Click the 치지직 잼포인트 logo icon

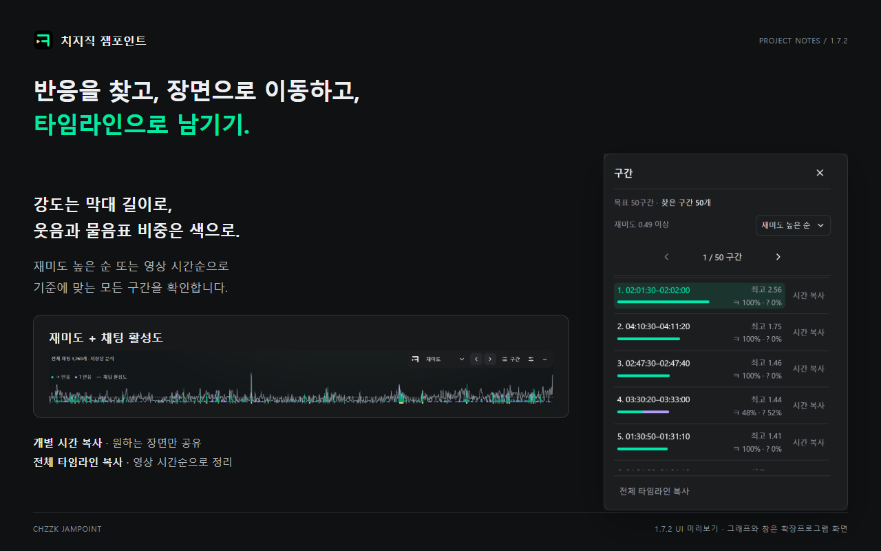pos(43,41)
